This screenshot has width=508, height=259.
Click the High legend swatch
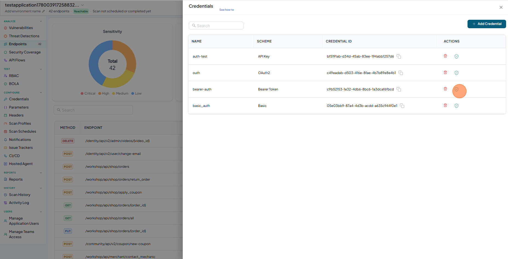[100, 93]
